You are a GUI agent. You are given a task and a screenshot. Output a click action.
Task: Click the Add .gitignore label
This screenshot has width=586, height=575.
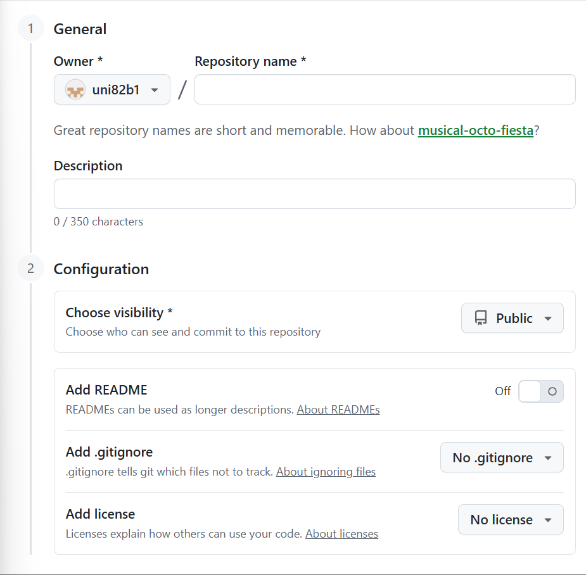pos(109,452)
